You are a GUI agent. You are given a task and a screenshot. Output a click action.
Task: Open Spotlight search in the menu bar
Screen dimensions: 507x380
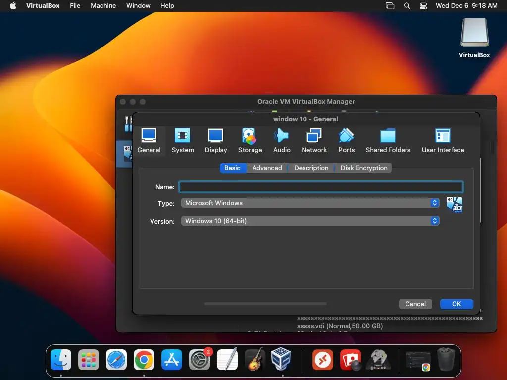pos(407,6)
